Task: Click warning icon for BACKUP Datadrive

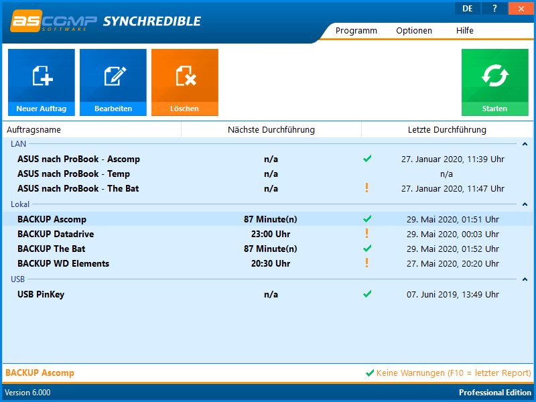Action: click(366, 234)
